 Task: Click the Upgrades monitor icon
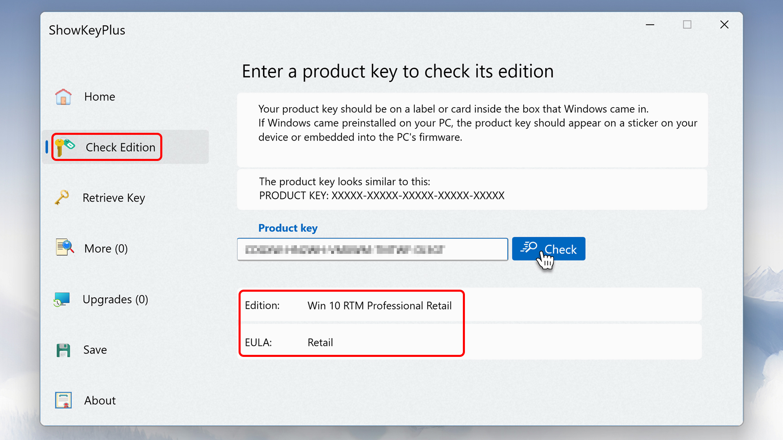pyautogui.click(x=62, y=299)
